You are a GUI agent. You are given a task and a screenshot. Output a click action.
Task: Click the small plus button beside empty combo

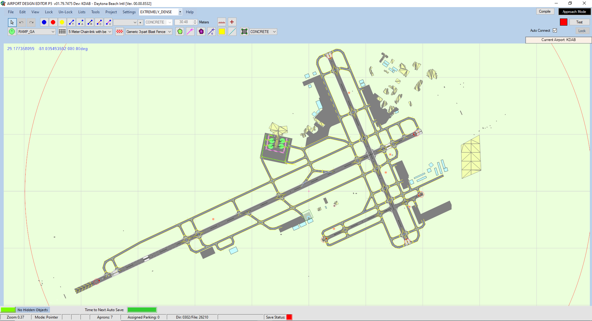pos(141,22)
